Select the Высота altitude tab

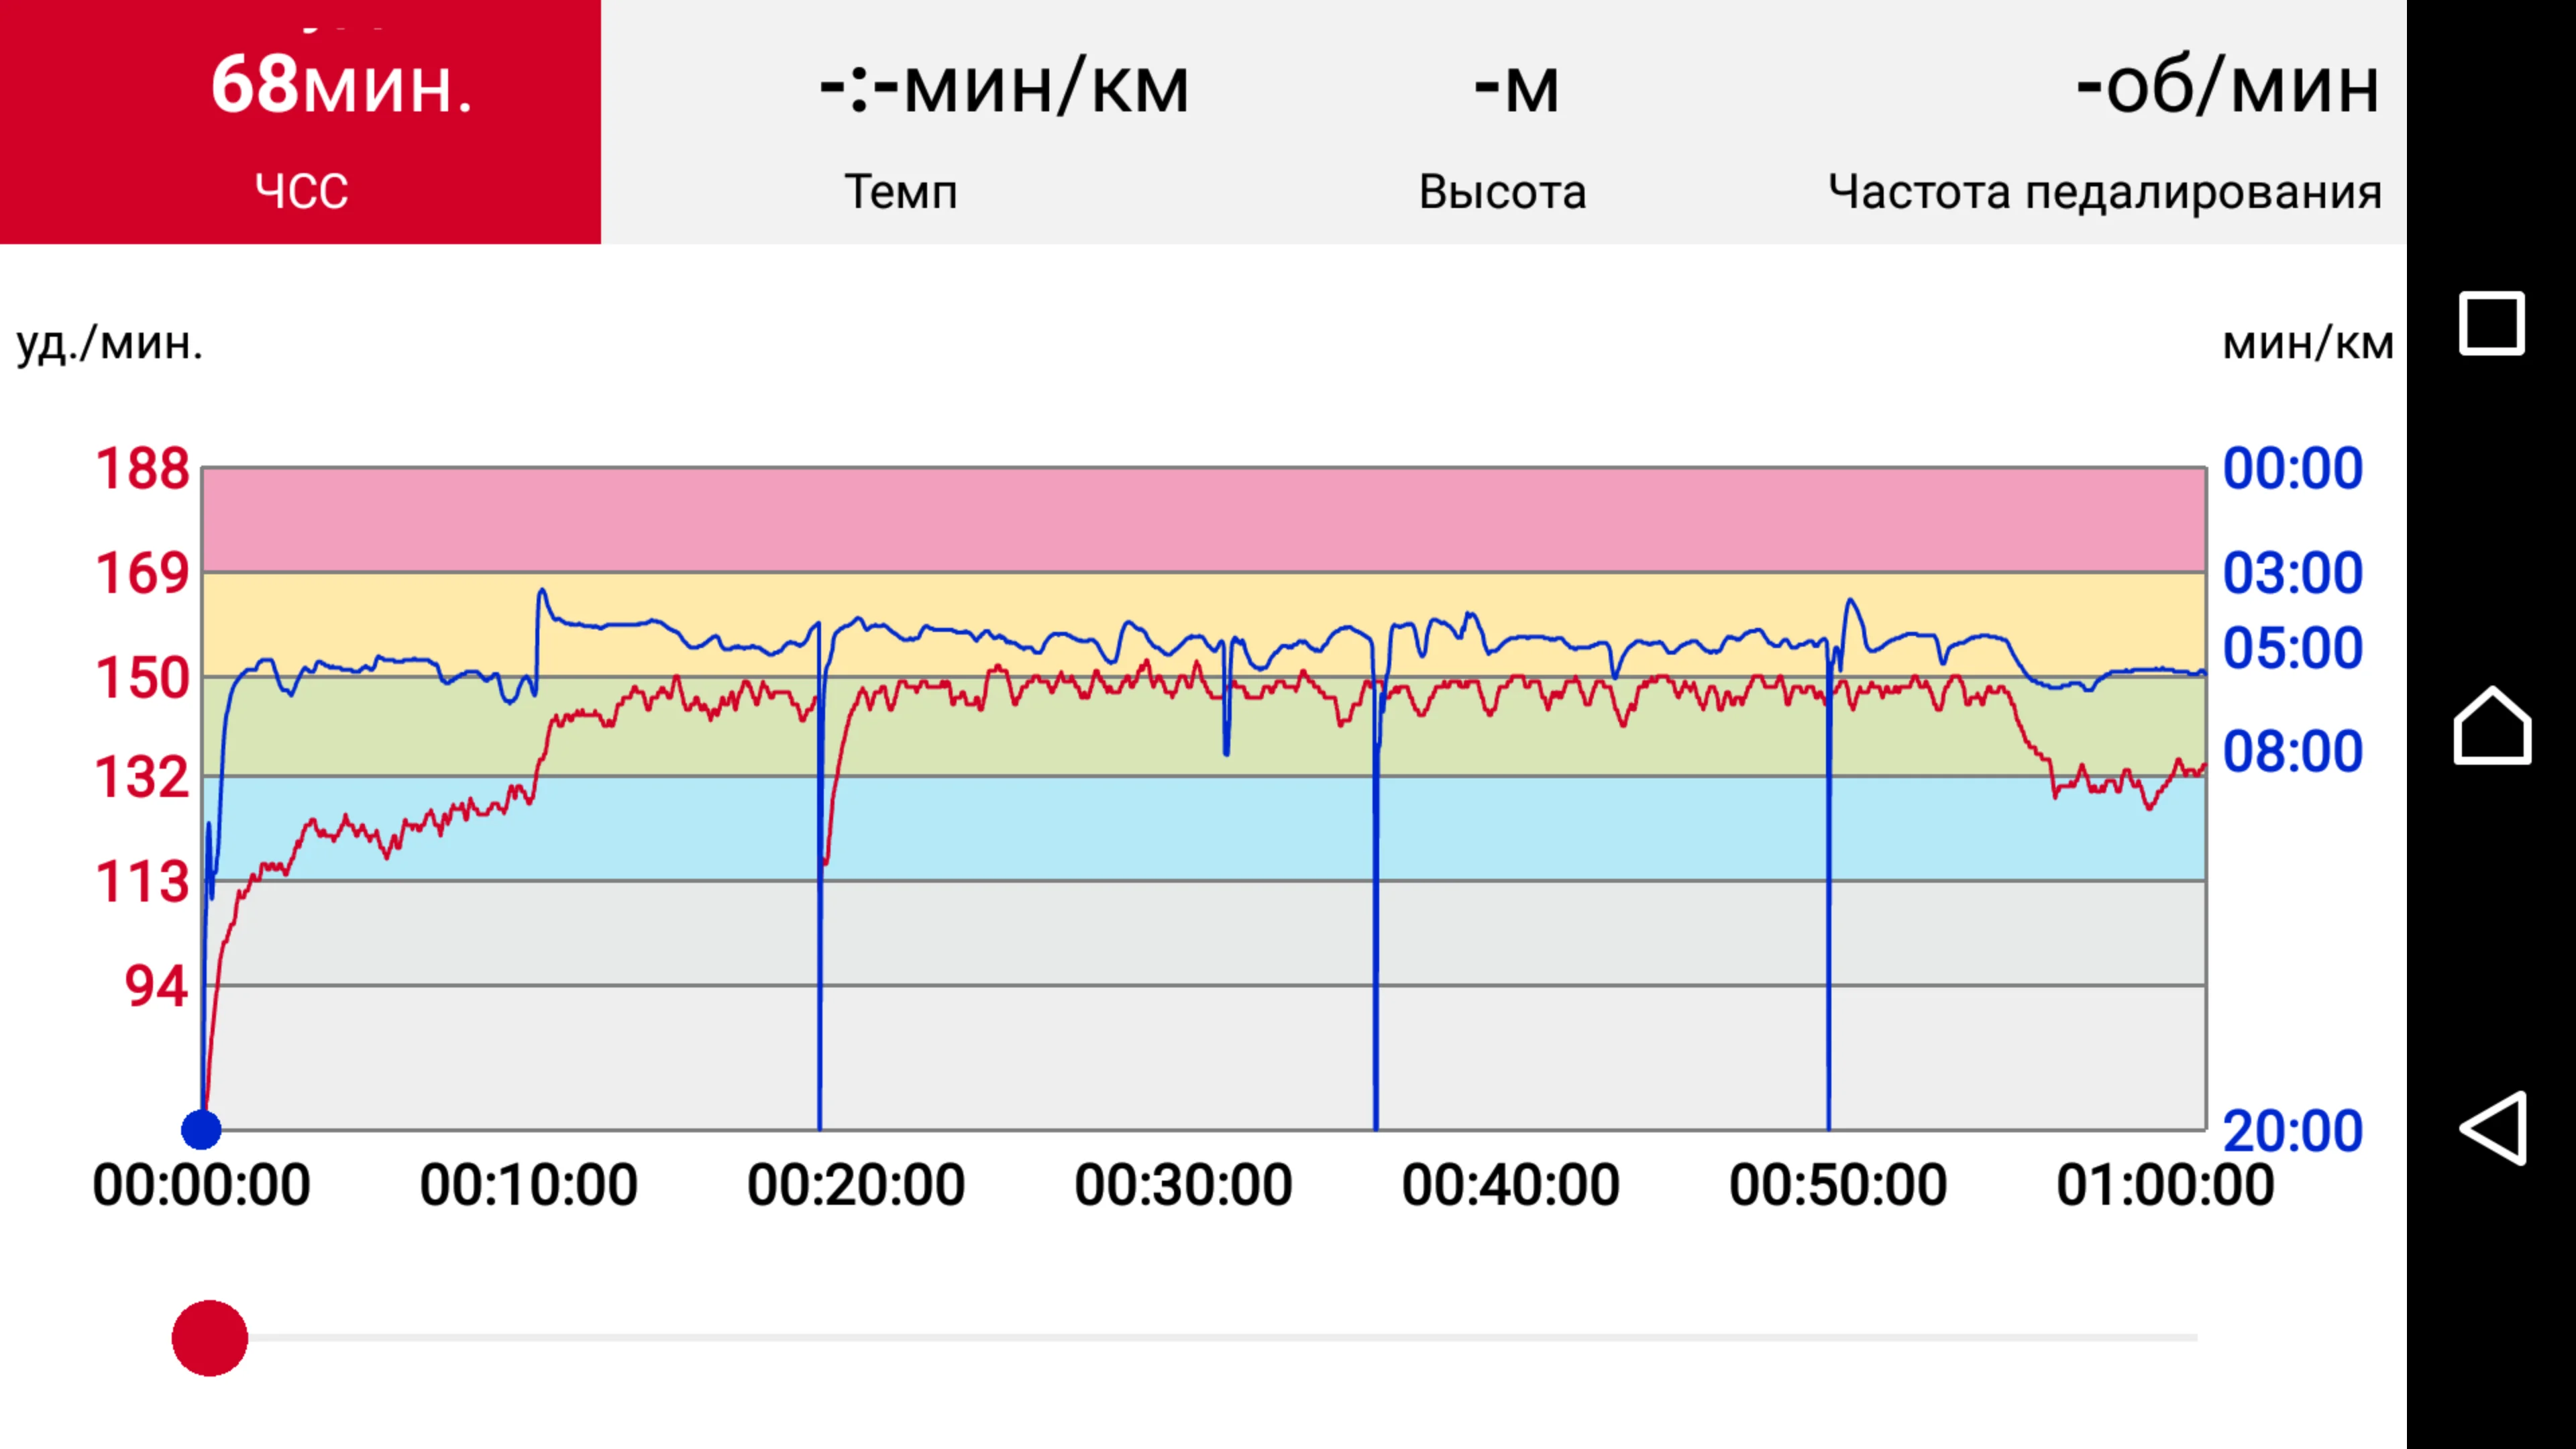click(1502, 190)
